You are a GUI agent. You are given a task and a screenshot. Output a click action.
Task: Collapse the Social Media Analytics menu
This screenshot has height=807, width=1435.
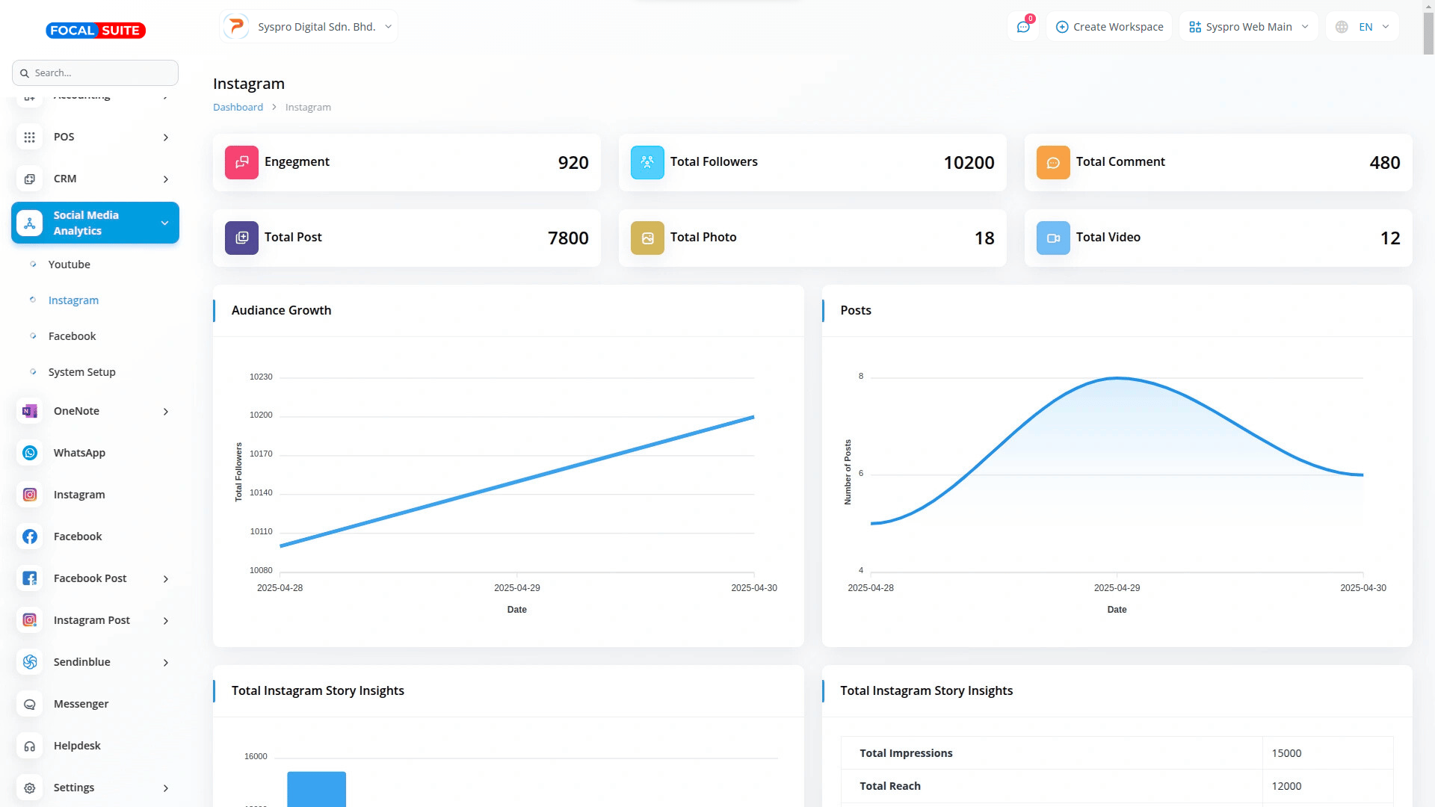click(x=95, y=223)
